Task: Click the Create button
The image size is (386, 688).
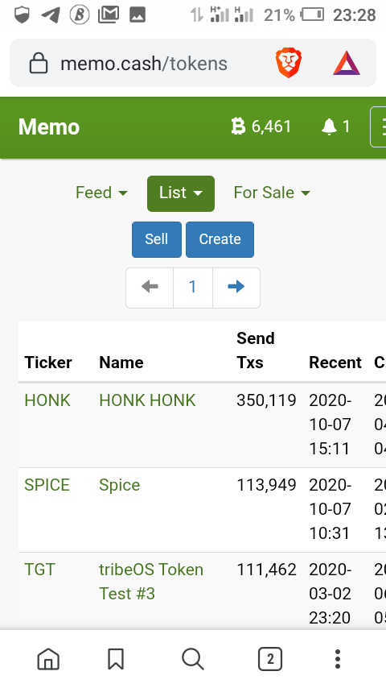Action: [x=220, y=239]
